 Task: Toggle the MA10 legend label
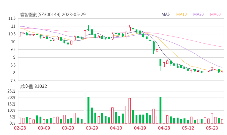click(181, 14)
